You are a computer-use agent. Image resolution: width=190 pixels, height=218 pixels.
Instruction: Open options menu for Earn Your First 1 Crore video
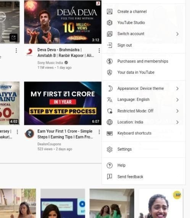pos(99,132)
